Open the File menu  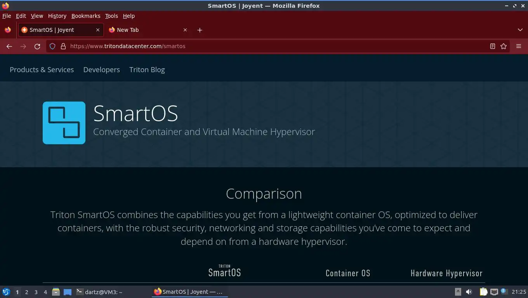7,16
